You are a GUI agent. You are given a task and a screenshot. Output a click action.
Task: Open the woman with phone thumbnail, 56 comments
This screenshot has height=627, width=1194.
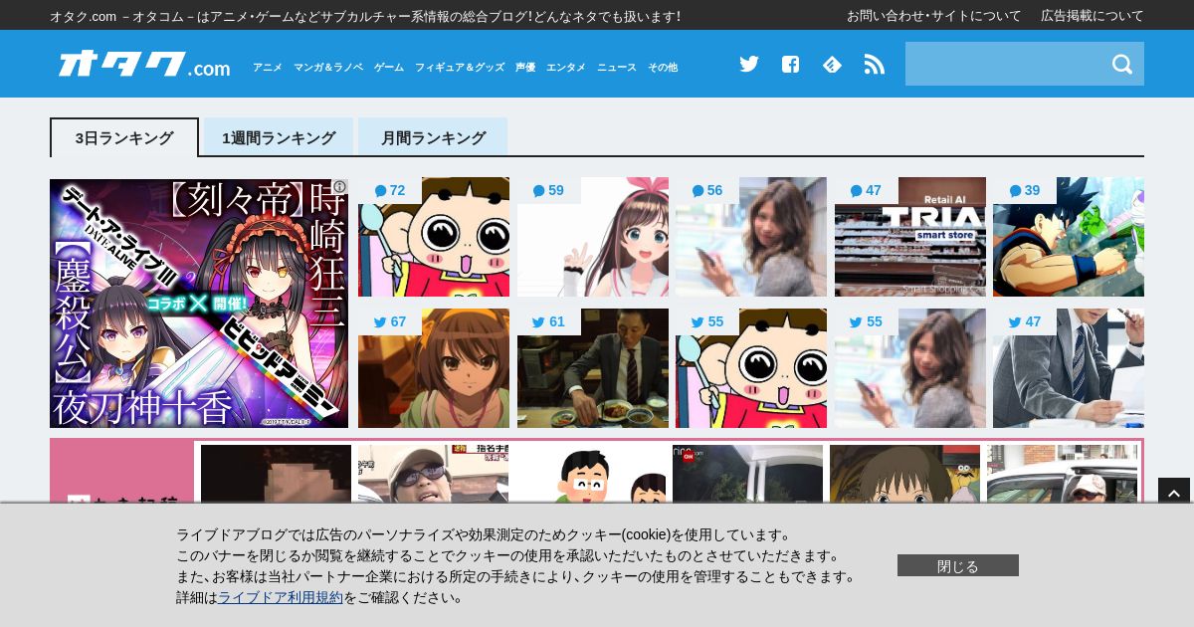[x=751, y=237]
